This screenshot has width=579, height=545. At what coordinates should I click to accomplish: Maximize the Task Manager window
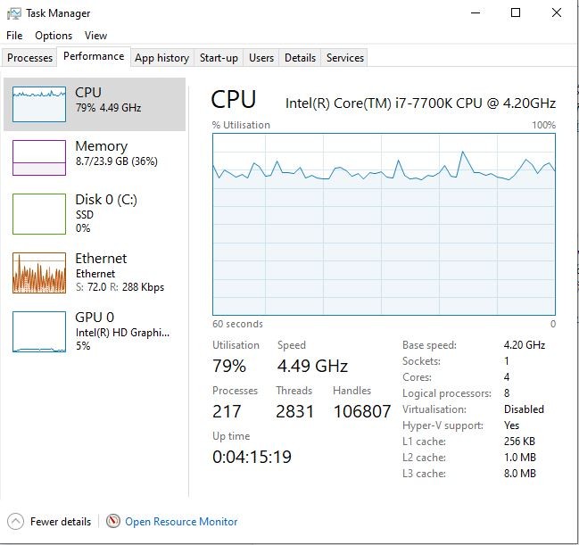point(516,12)
